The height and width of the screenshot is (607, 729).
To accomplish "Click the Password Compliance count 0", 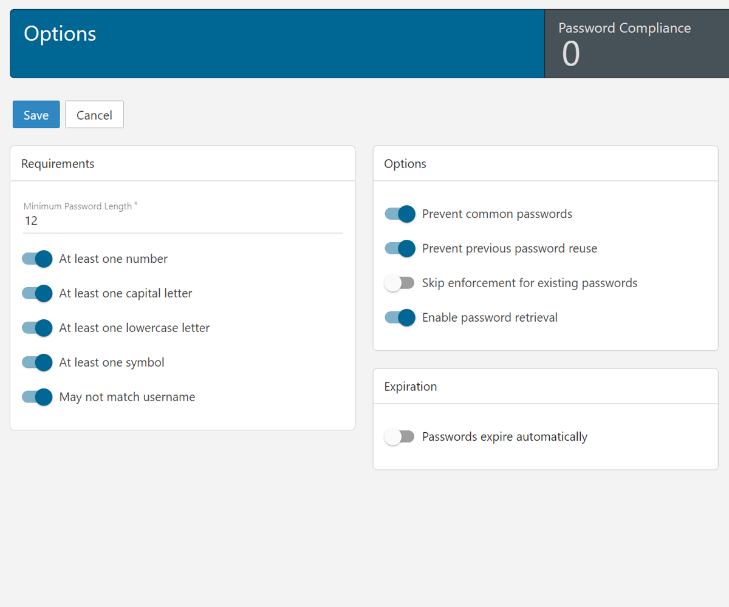I will [571, 53].
